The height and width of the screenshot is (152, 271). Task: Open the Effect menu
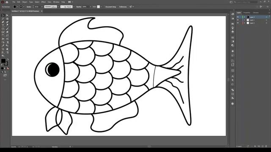(x=44, y=2)
